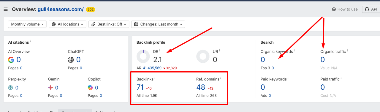Click the Top 3 keywords value 0
The image size is (380, 112).
[x=273, y=68]
